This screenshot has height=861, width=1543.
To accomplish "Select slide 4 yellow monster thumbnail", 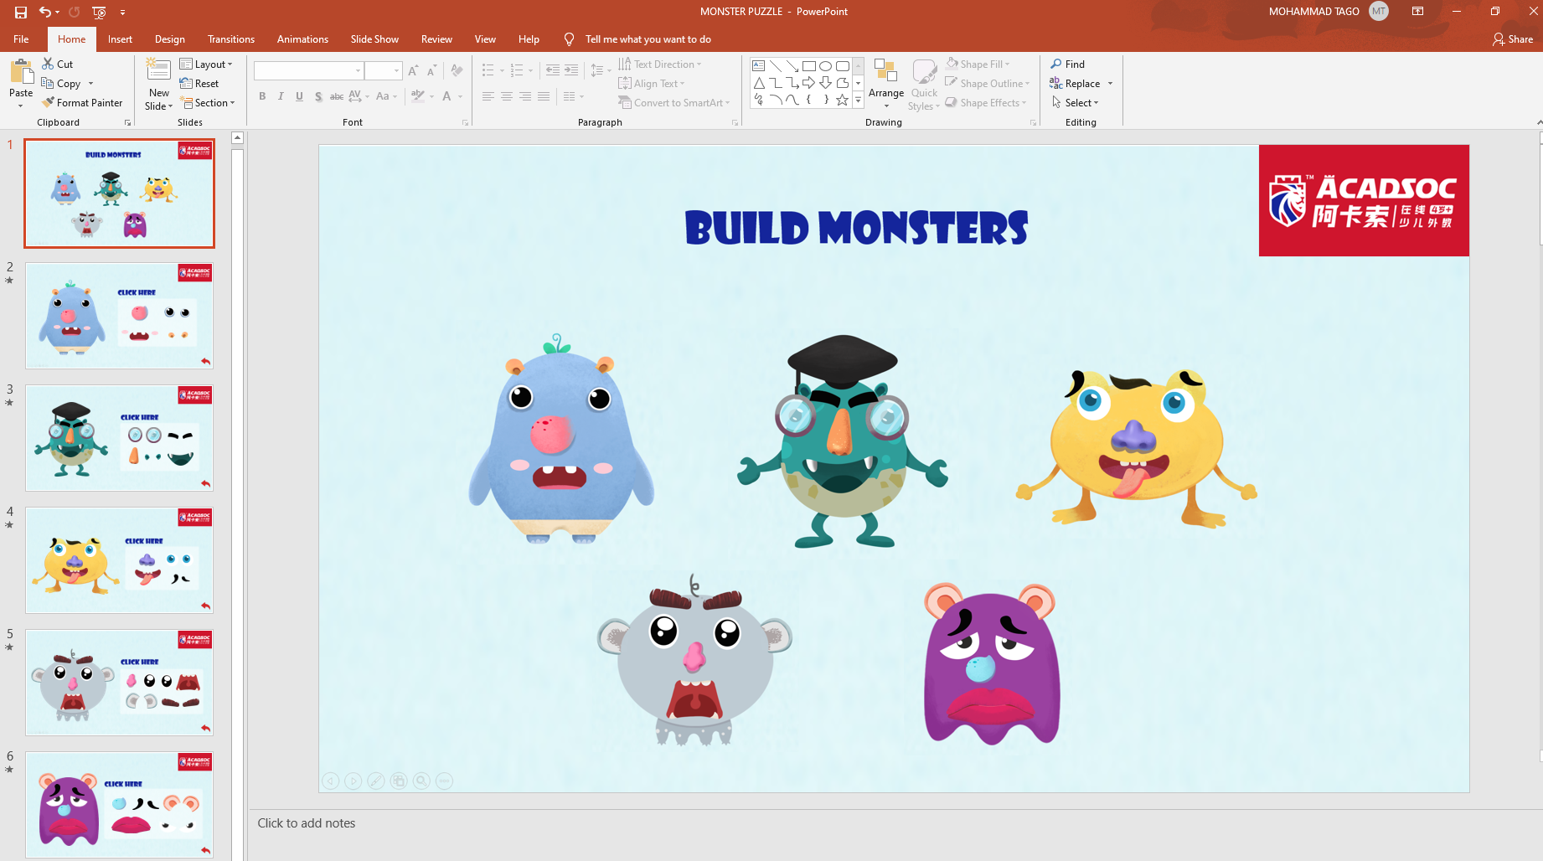I will click(119, 560).
